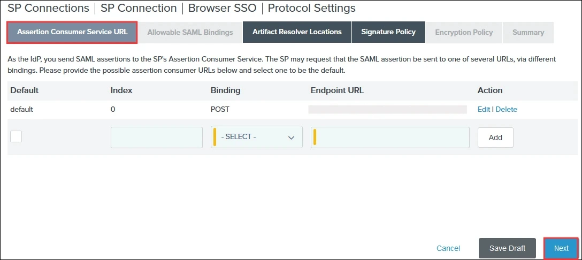Click the Cancel link
The height and width of the screenshot is (260, 582).
[448, 248]
